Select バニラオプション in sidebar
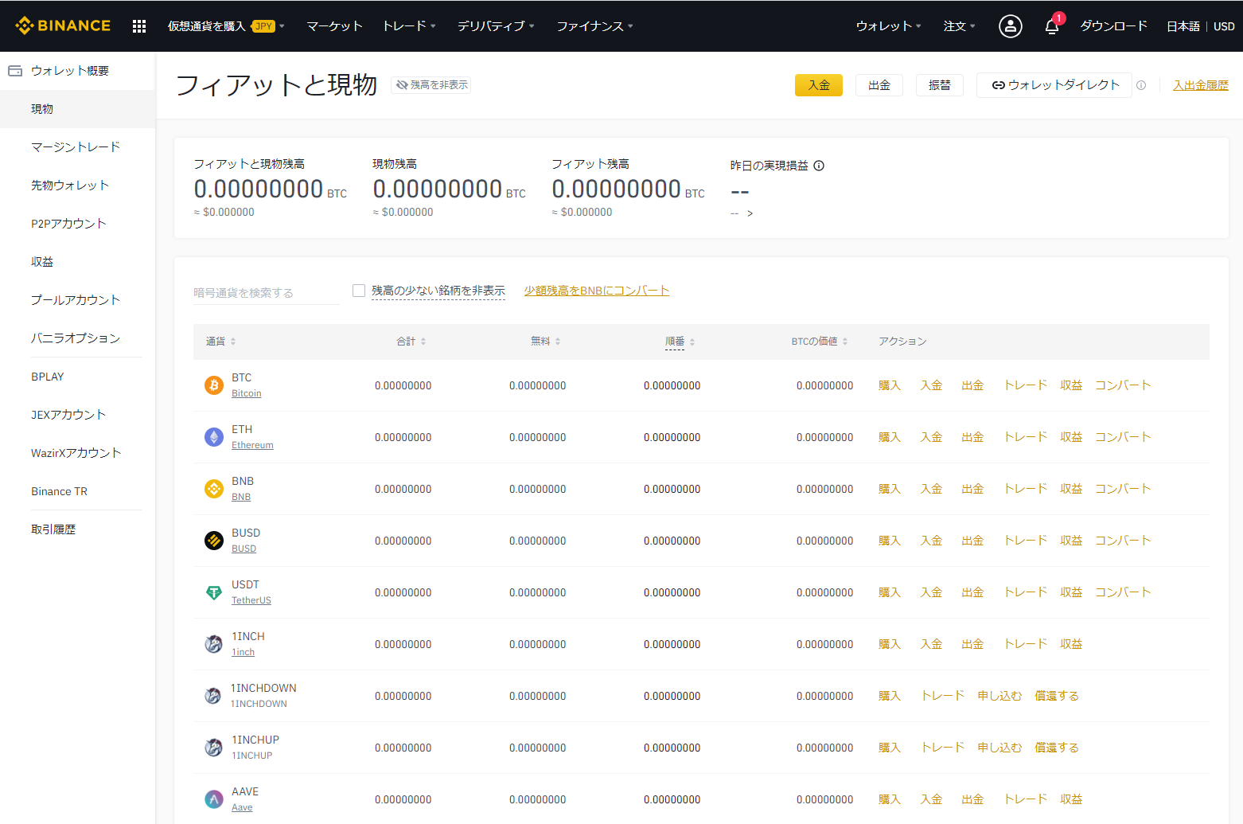This screenshot has height=824, width=1243. 77,338
